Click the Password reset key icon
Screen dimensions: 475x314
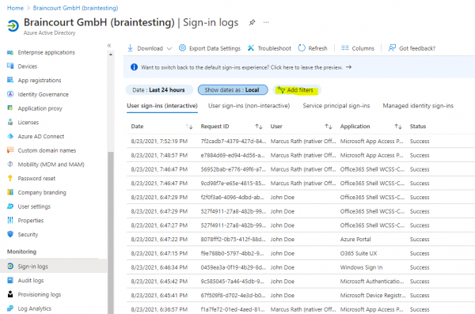click(x=10, y=178)
